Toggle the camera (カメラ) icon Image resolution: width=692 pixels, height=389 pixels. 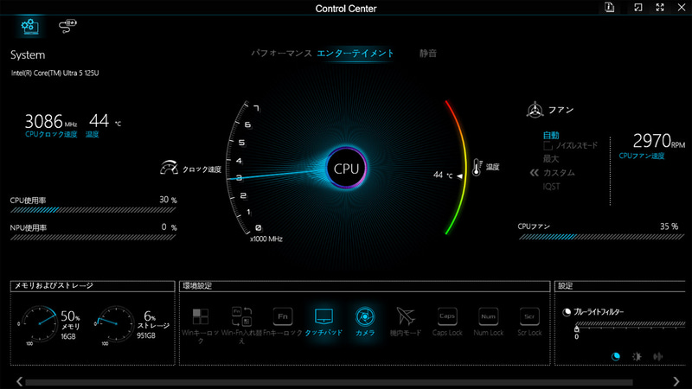tap(365, 316)
